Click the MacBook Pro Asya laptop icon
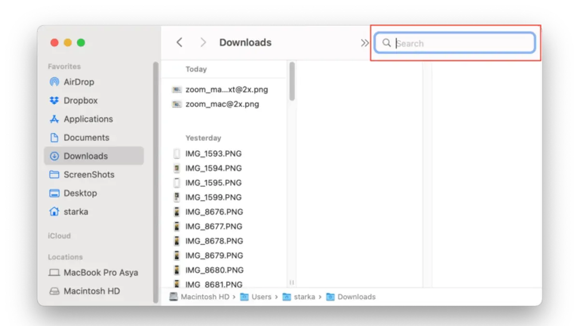Viewport: 579px width, 326px height. point(55,273)
